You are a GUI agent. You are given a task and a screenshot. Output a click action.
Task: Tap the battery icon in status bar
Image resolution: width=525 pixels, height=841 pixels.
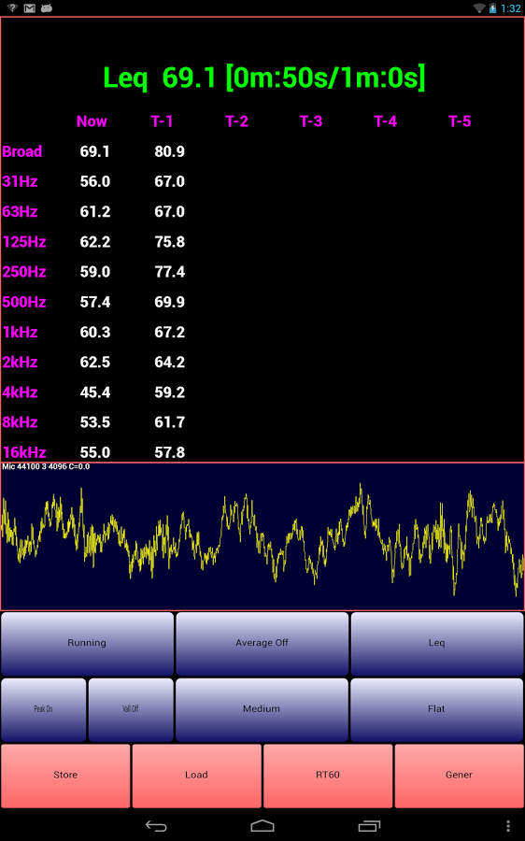tap(493, 8)
